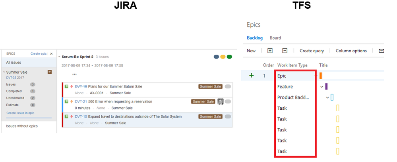Collapse the Epic row chevron
Screen dimensions: 397x162
316,76
